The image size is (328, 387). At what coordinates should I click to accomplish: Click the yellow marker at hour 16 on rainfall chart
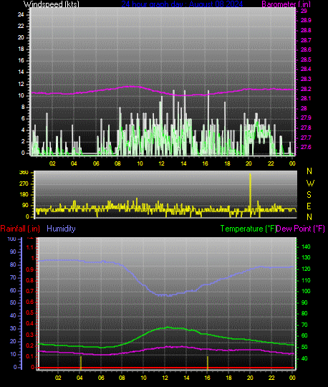(x=208, y=363)
